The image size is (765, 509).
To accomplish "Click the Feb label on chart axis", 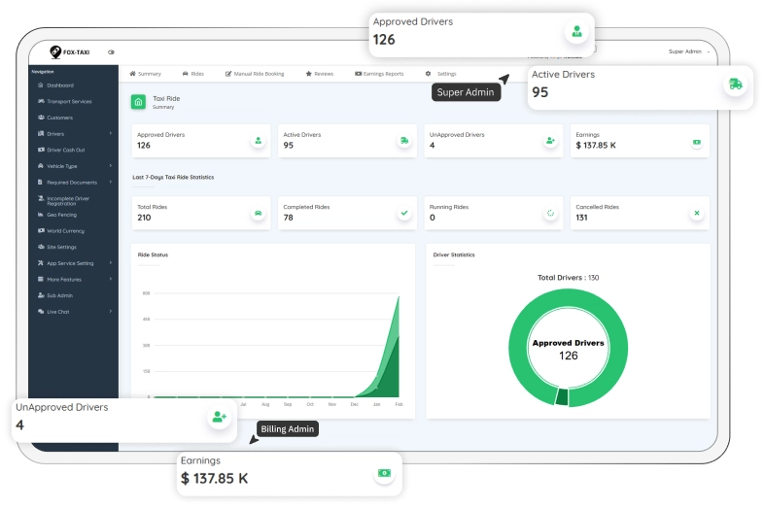I will (x=399, y=404).
